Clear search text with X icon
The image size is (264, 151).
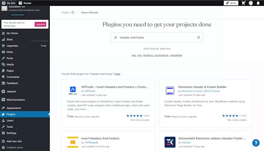(198, 38)
